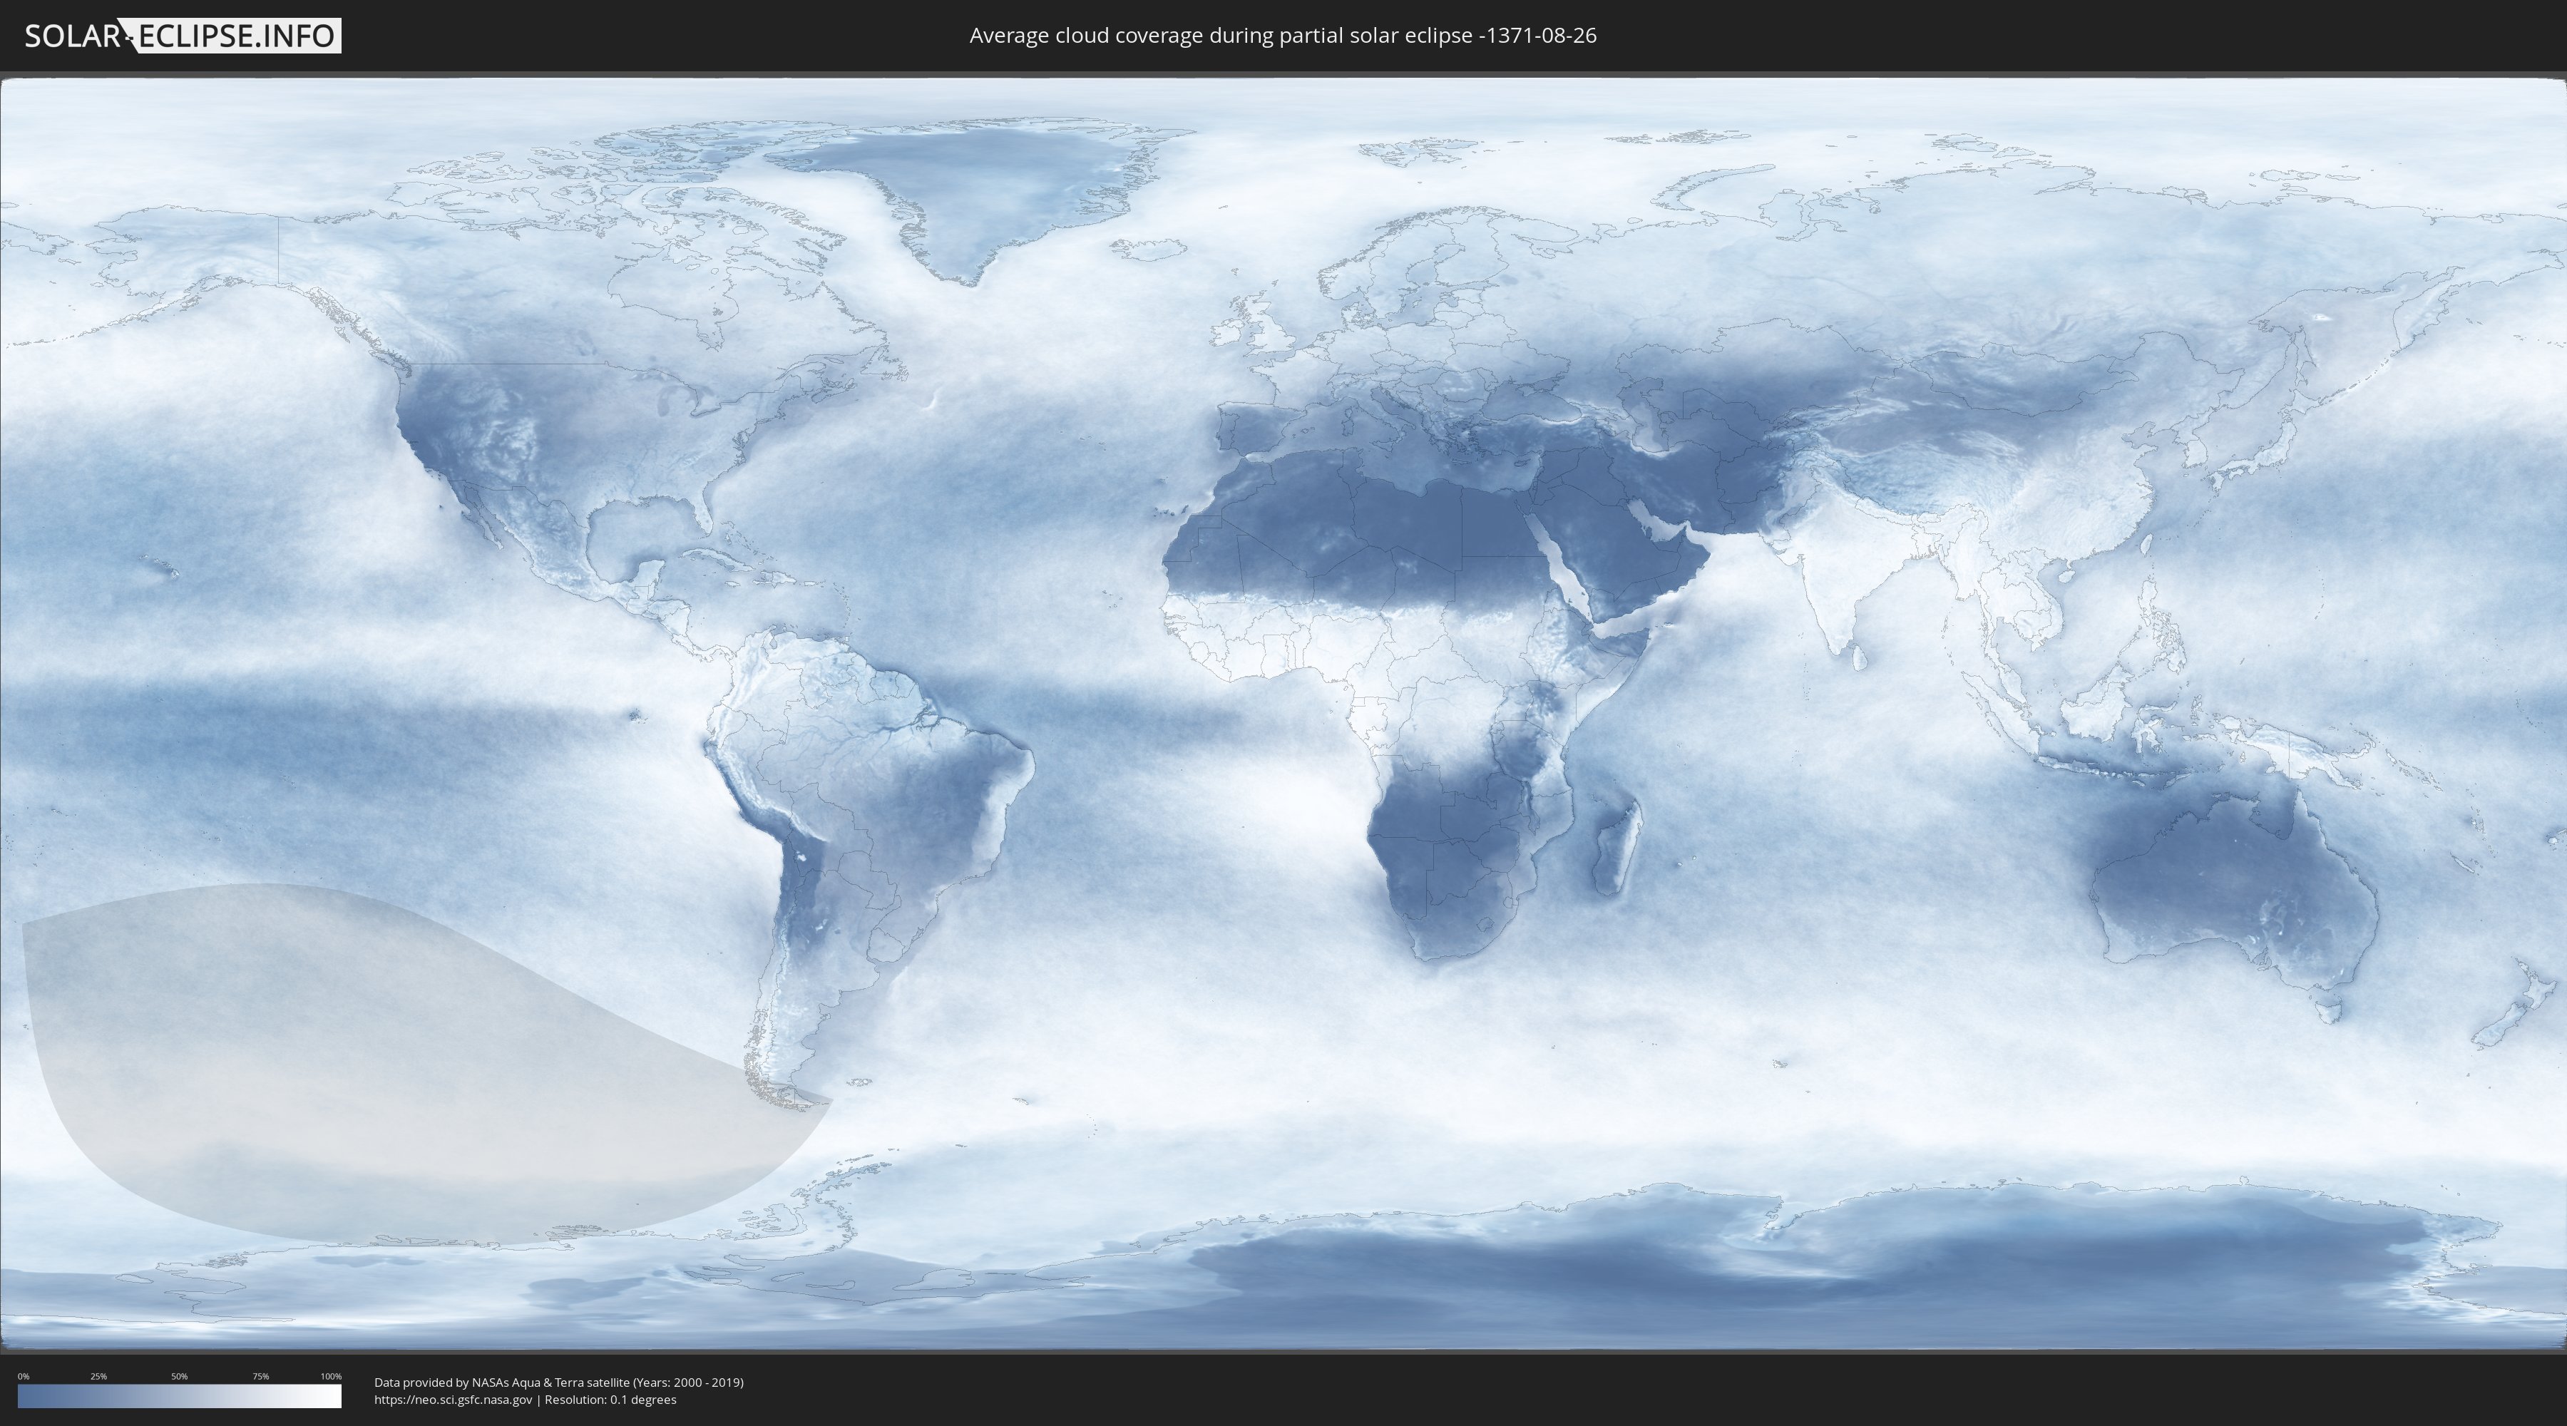Click the NASA Aqua & Terra data credit
The image size is (2567, 1426).
coord(558,1383)
